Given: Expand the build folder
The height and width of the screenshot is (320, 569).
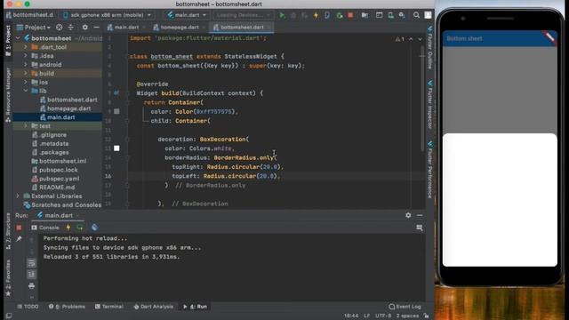Looking at the screenshot, I should (26, 73).
